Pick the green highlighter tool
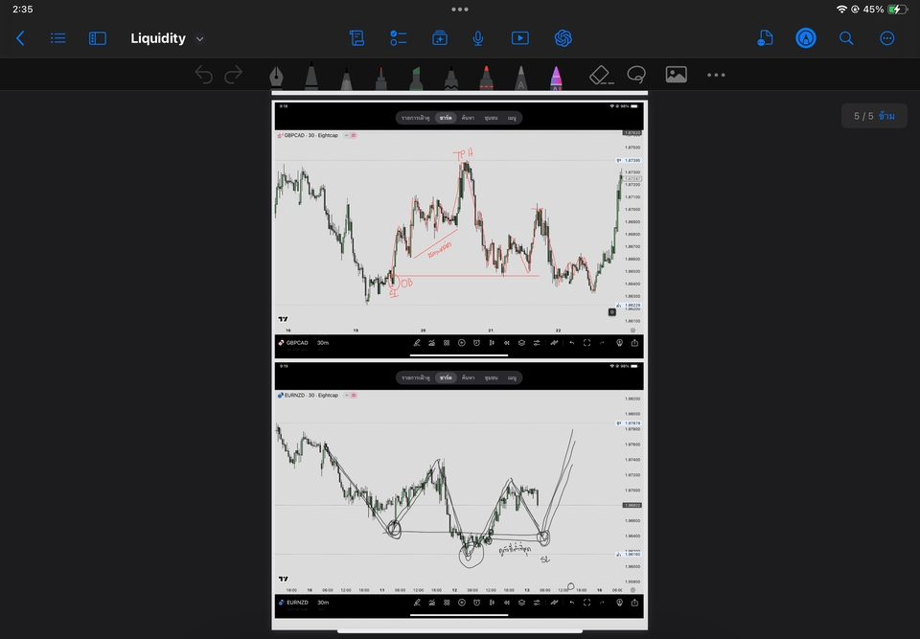 (417, 77)
